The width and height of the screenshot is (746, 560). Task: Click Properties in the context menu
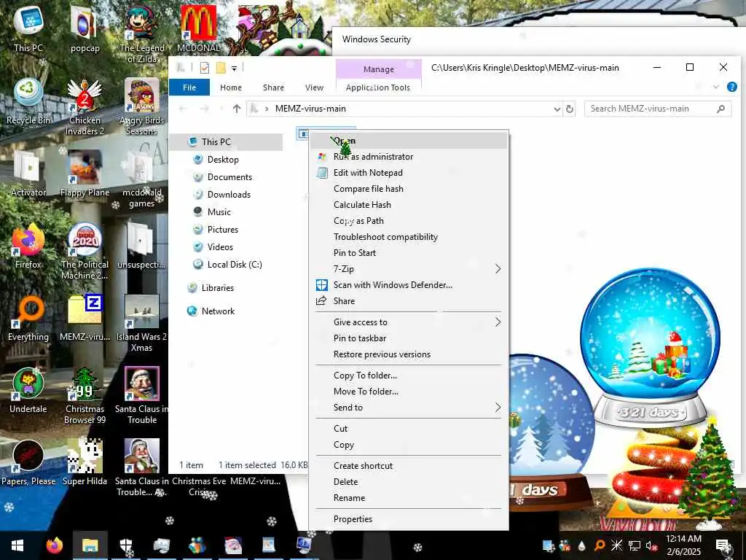click(x=409, y=519)
